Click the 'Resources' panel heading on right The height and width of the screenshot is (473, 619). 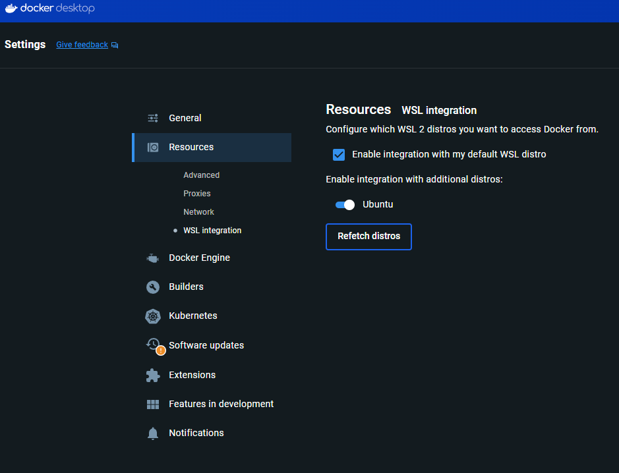[x=359, y=109]
